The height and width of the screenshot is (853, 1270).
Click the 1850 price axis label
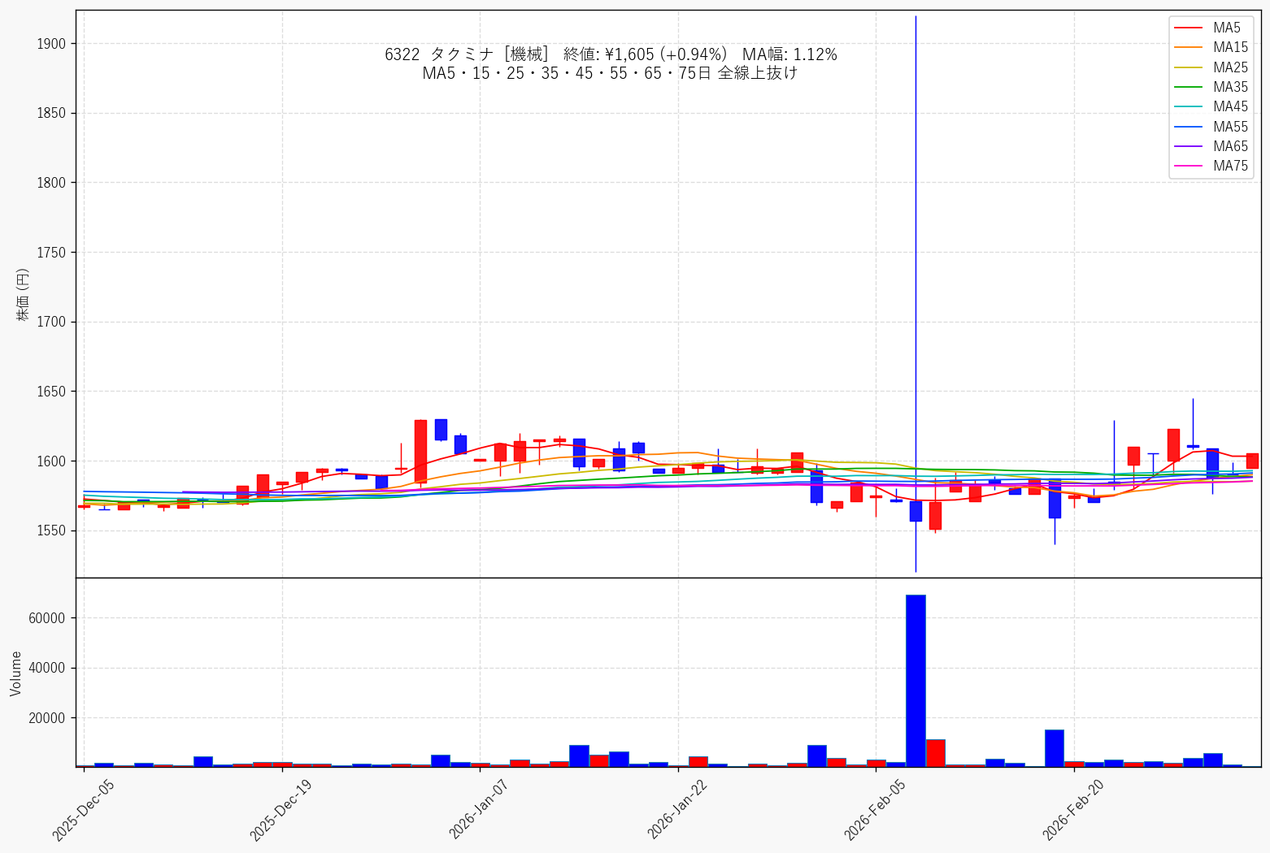51,114
